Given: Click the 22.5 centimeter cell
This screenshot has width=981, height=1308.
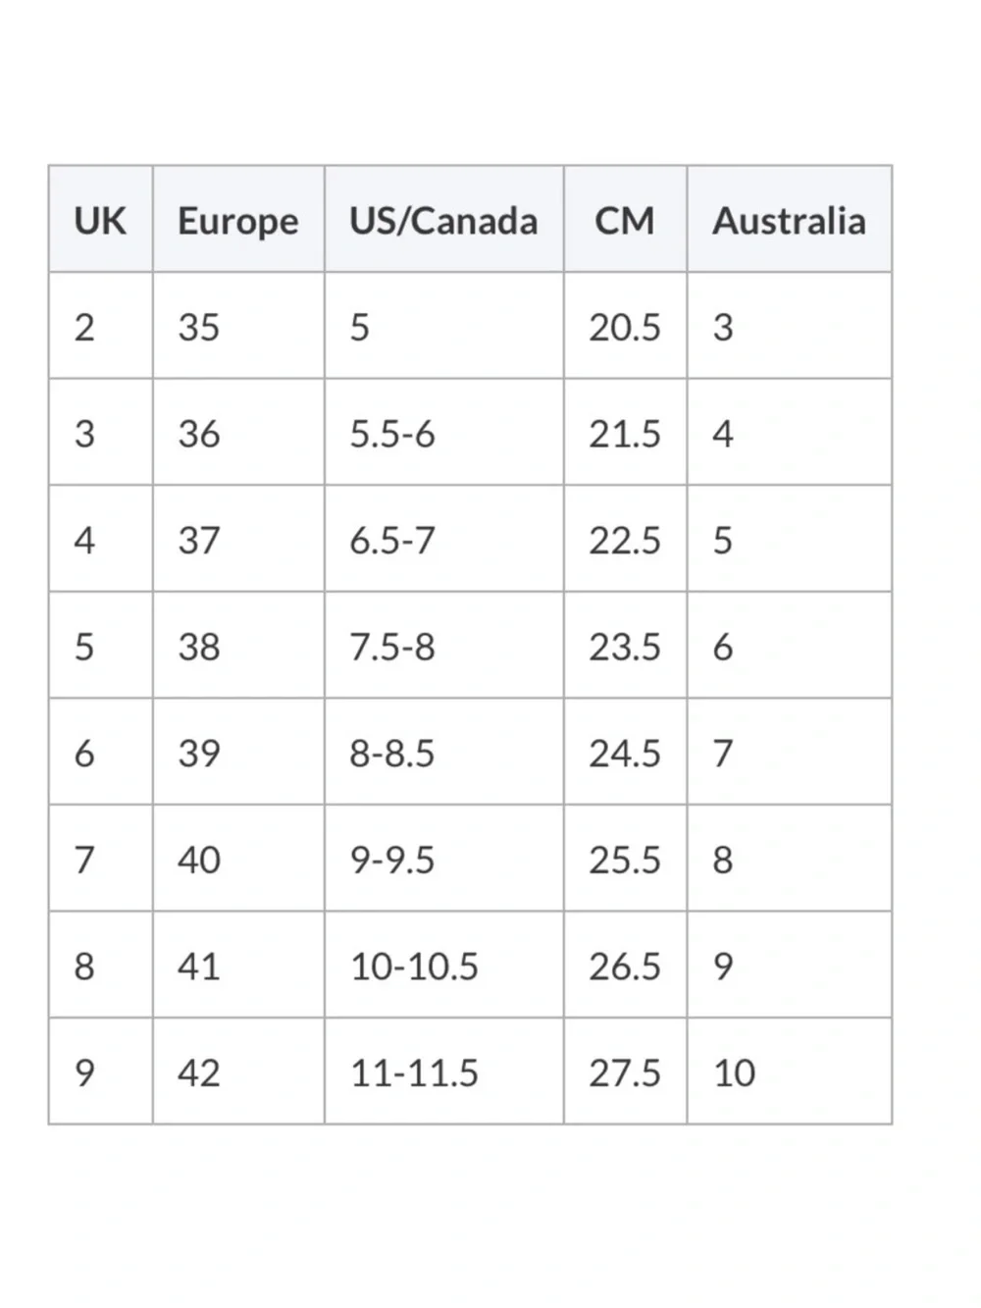Looking at the screenshot, I should [x=626, y=539].
